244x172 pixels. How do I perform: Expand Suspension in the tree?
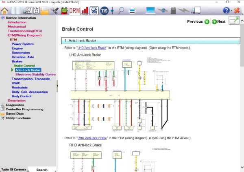pos(21,53)
